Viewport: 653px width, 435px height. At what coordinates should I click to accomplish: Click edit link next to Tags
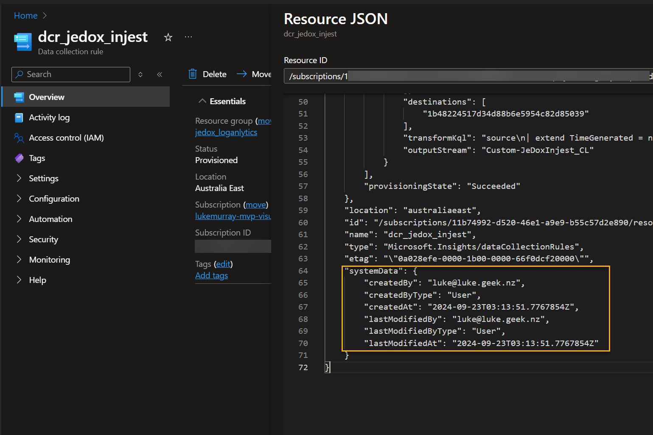coord(223,264)
